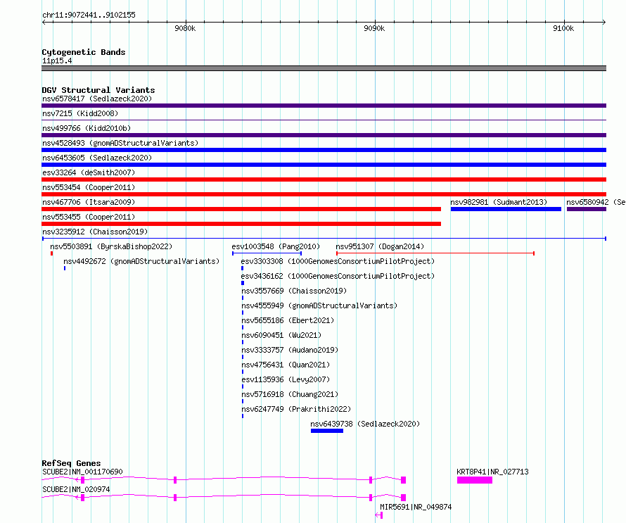This screenshot has width=626, height=523.
Task: Select the purple nsv6580942 variant bar
Action: tap(587, 209)
